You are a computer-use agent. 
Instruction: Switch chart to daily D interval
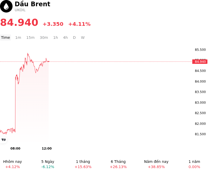click(74, 38)
